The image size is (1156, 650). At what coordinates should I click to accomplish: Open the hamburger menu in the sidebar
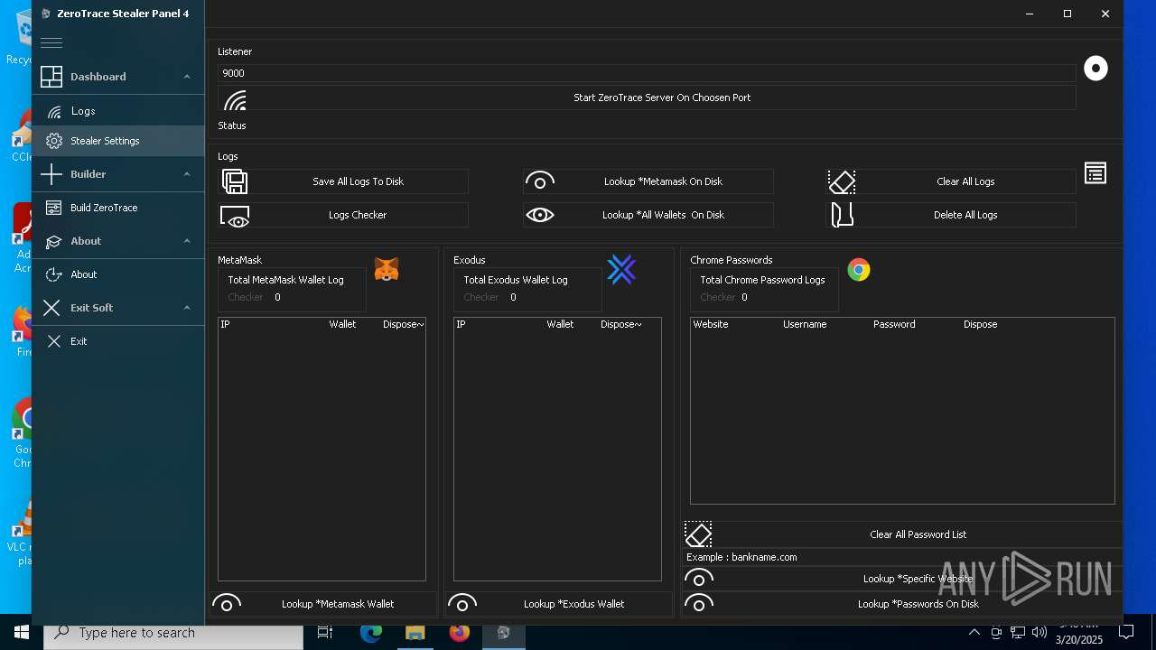[x=51, y=43]
